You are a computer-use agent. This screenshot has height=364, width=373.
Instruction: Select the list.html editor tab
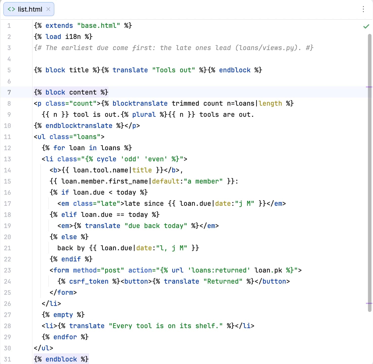pyautogui.click(x=29, y=9)
